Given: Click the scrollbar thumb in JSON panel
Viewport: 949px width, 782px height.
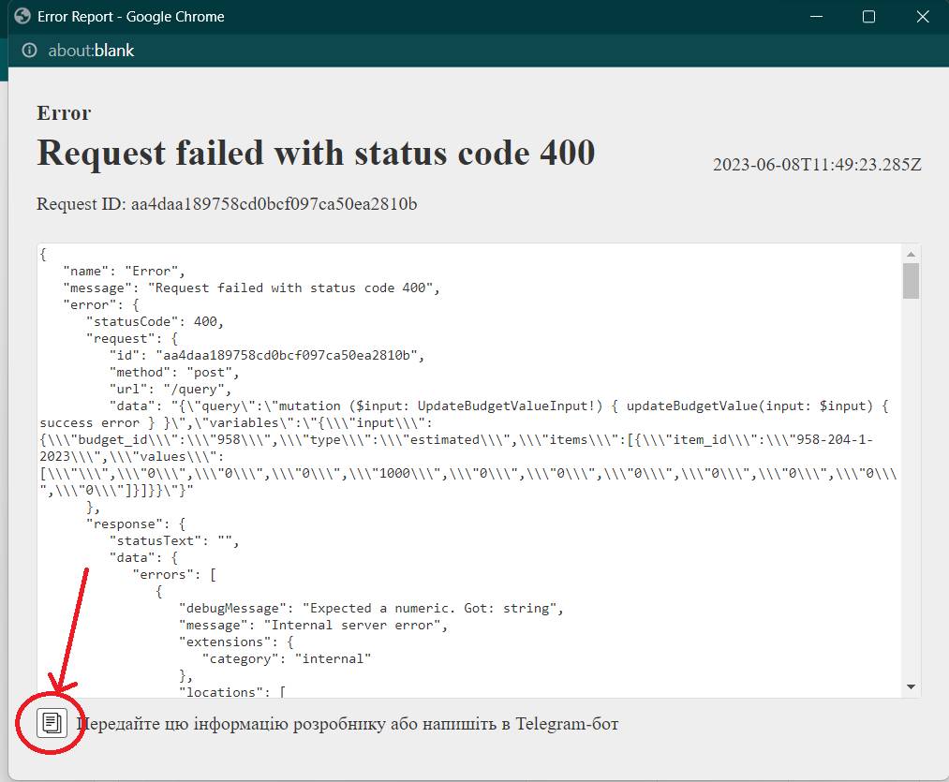Looking at the screenshot, I should click(x=911, y=281).
